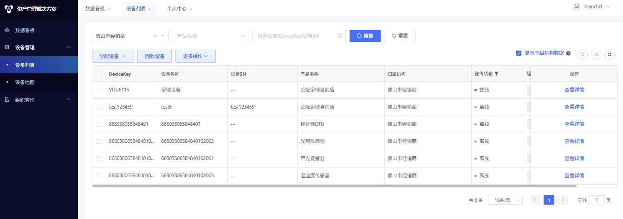Close the 数据看板 tab
The width and height of the screenshot is (623, 219).
click(x=109, y=9)
